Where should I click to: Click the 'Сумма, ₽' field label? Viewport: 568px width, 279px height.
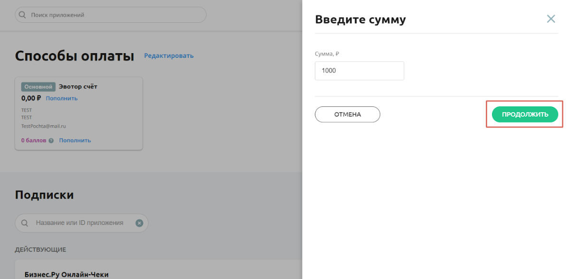pos(327,54)
